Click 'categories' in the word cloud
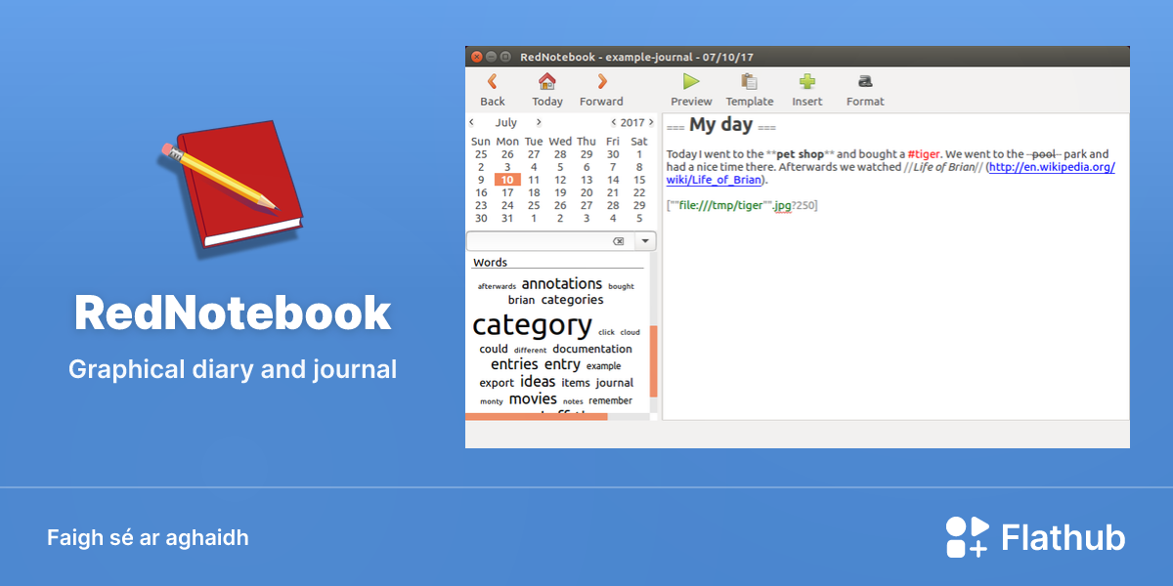The image size is (1173, 586). tap(573, 300)
